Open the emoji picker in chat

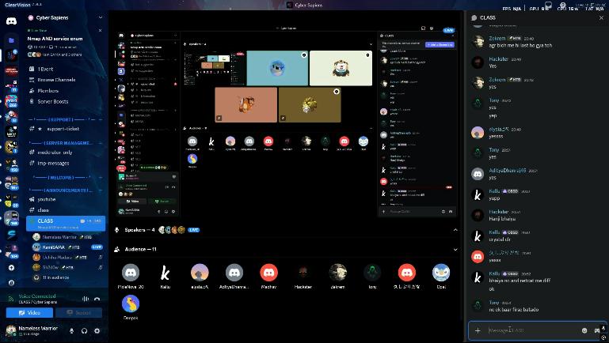tap(584, 330)
